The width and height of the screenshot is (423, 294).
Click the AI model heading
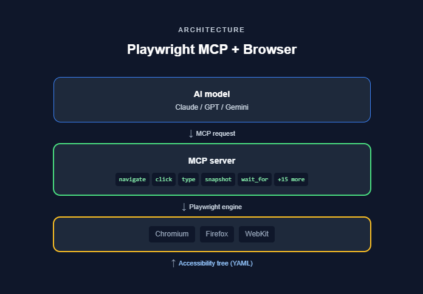pos(211,94)
